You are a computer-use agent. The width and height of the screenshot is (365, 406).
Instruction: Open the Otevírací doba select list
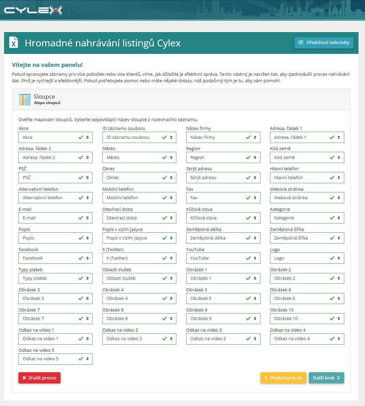pyautogui.click(x=139, y=218)
